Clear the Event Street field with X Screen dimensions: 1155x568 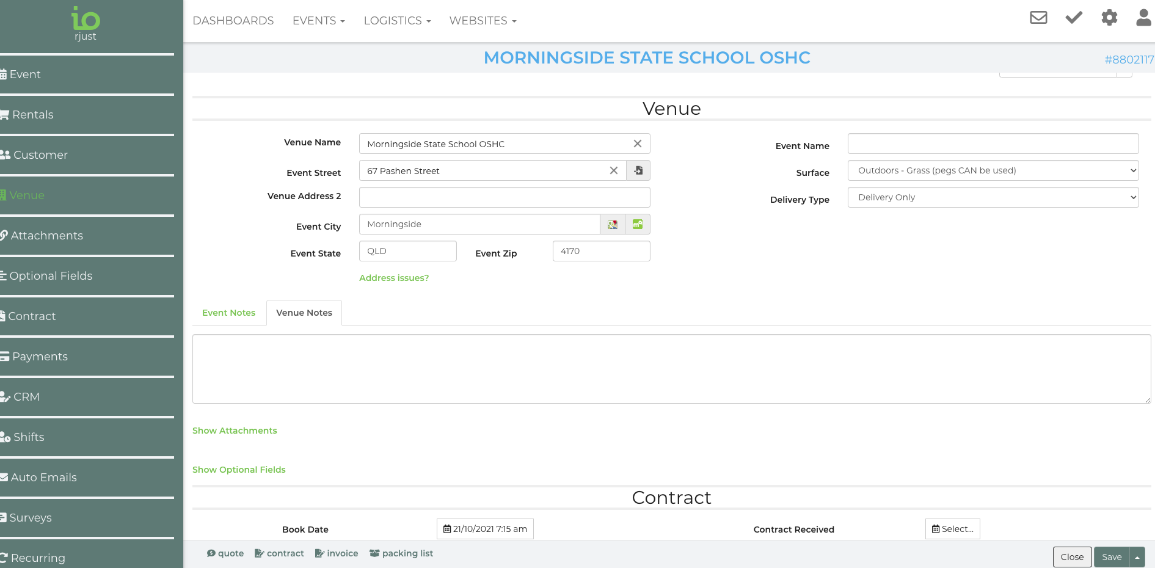click(x=614, y=171)
